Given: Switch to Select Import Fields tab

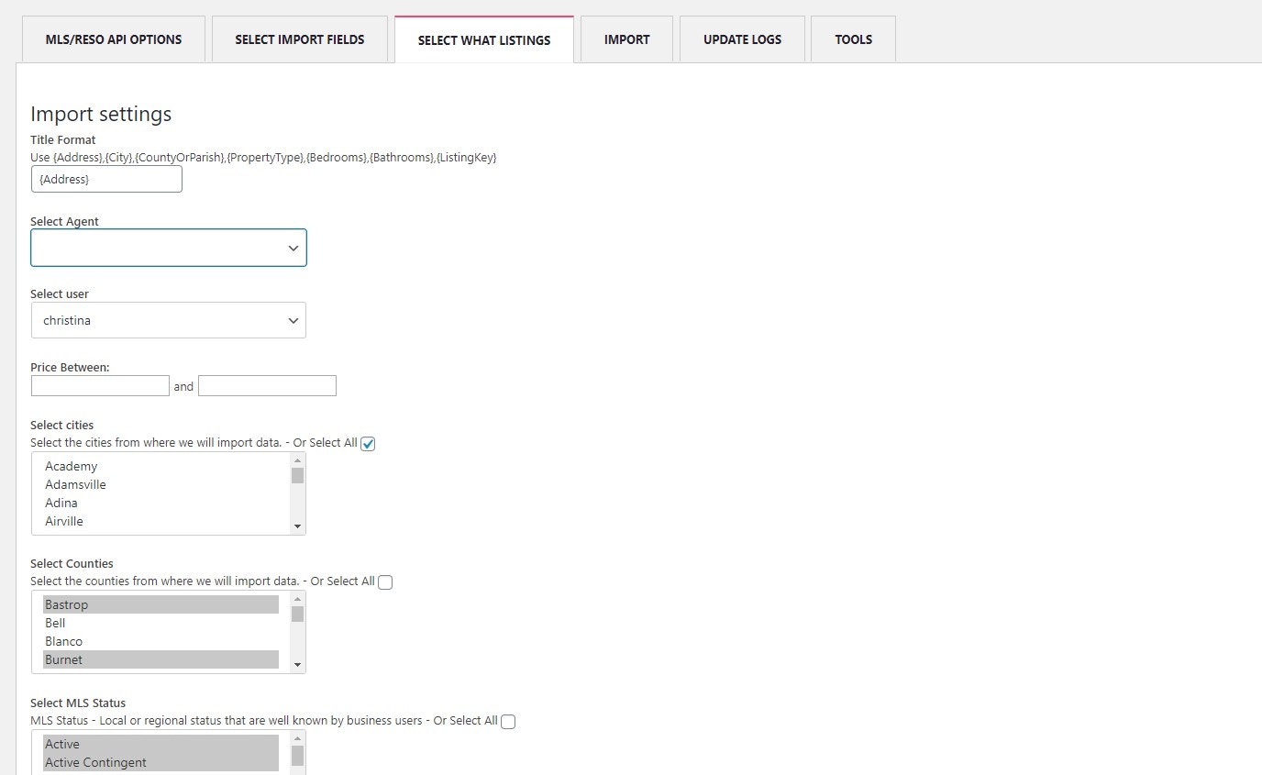Looking at the screenshot, I should click(300, 39).
